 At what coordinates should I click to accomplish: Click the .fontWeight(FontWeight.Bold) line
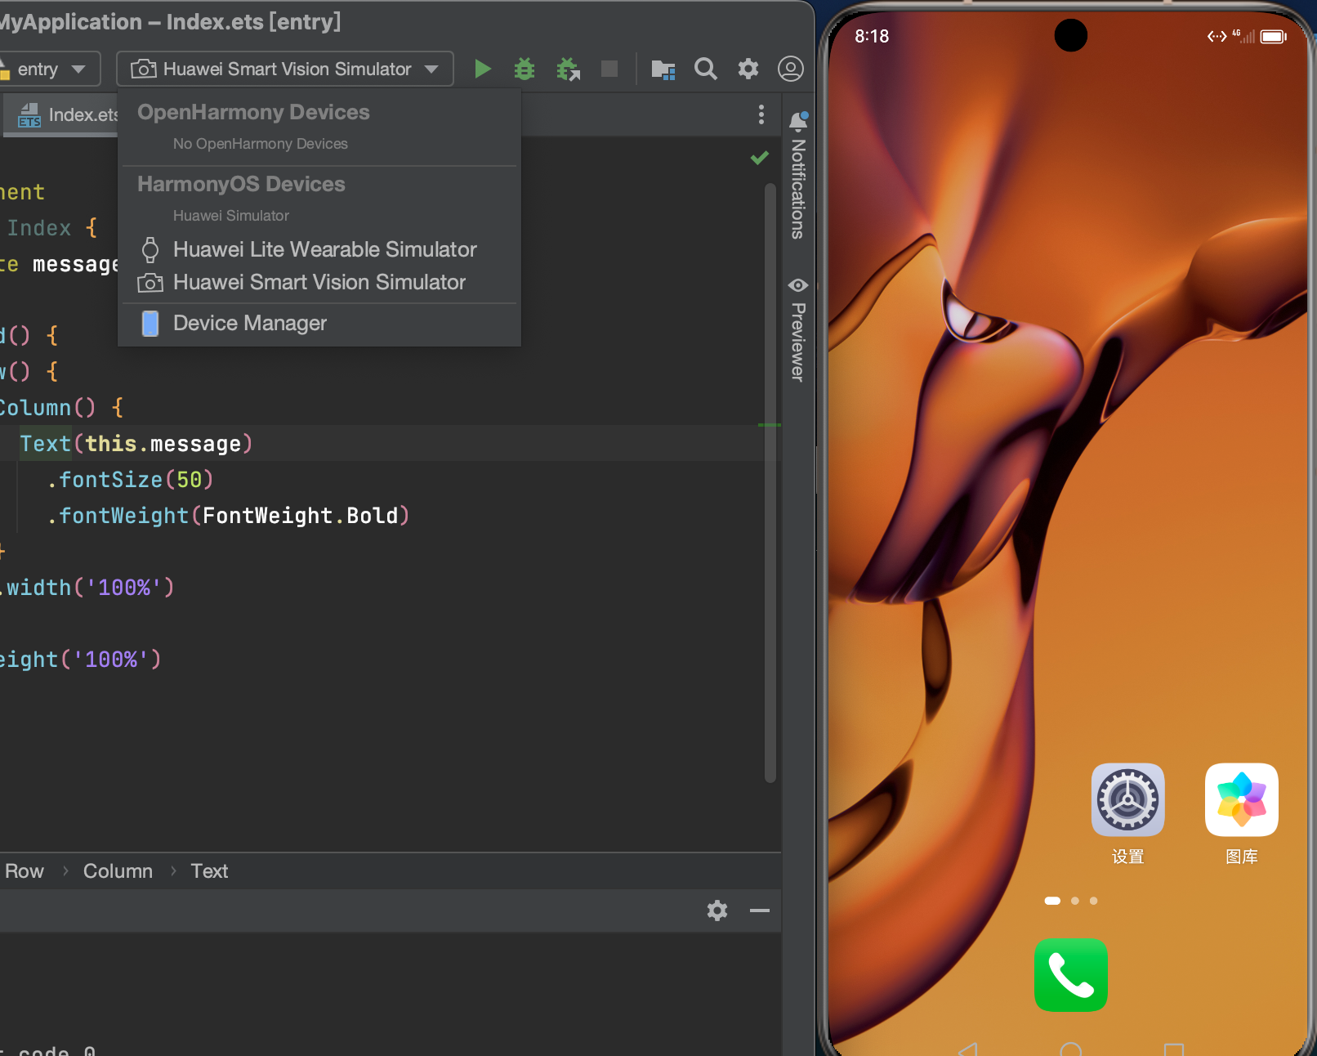point(228,516)
